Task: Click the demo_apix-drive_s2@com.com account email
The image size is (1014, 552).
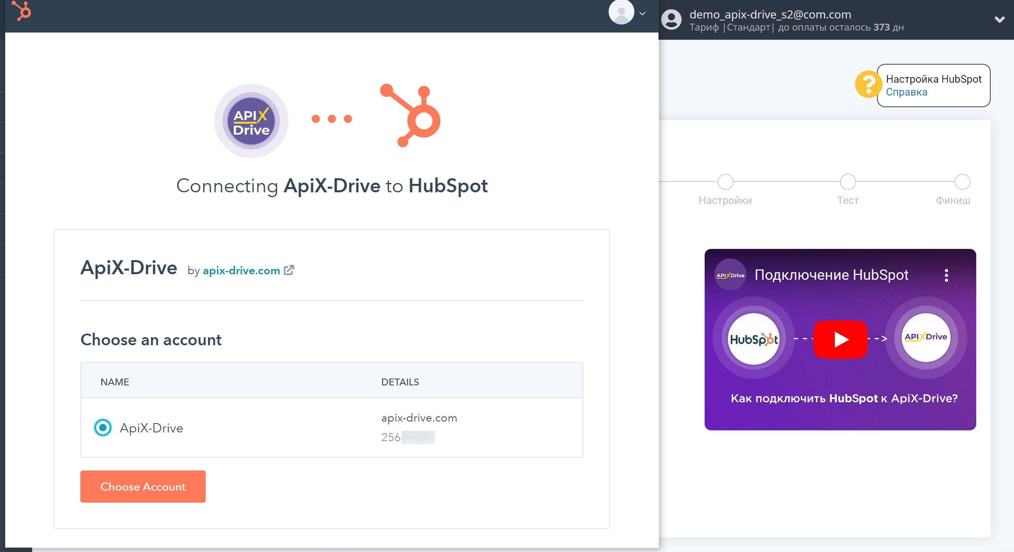Action: (x=770, y=14)
